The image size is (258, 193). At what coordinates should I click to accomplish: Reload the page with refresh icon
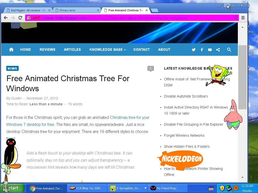pos(20,18)
